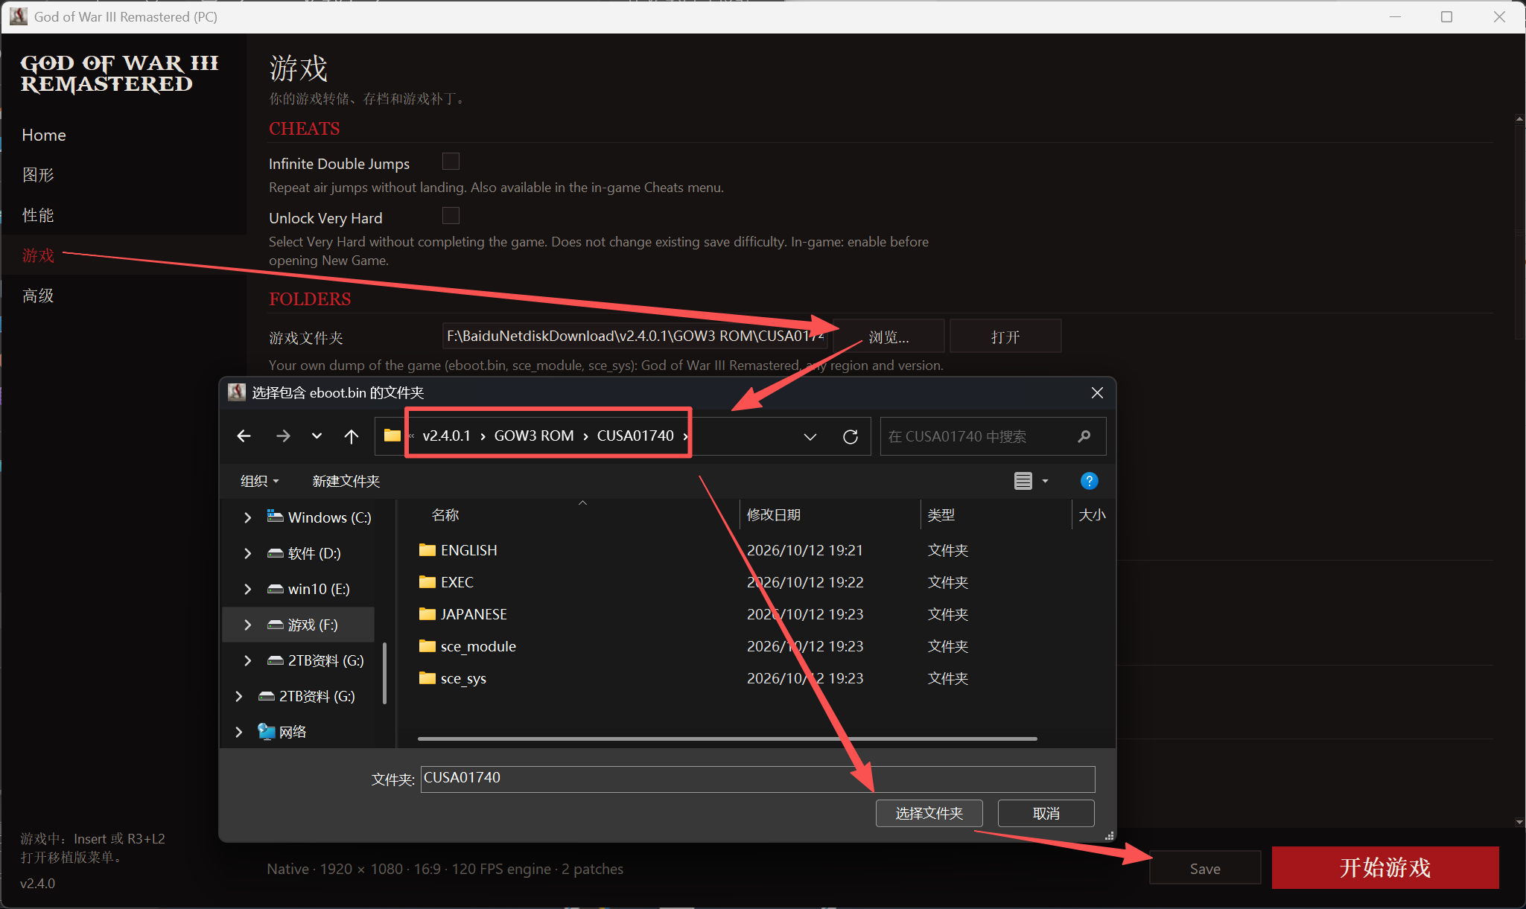The width and height of the screenshot is (1526, 909).
Task: Go back in the folder dialog
Action: coord(244,436)
